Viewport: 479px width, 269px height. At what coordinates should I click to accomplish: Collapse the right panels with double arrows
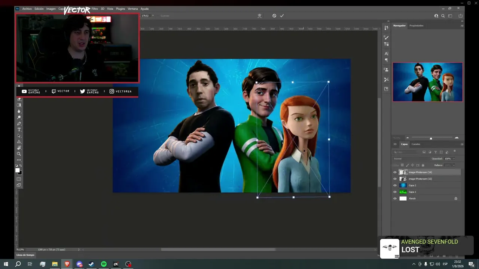click(462, 21)
